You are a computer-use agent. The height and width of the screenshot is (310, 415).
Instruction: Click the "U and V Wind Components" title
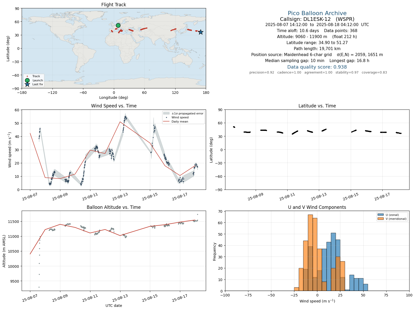coord(317,207)
